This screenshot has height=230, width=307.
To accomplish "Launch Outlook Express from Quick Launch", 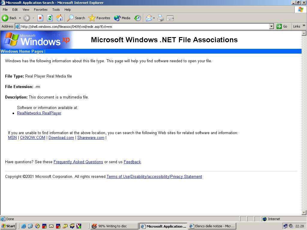I will (x=30, y=226).
